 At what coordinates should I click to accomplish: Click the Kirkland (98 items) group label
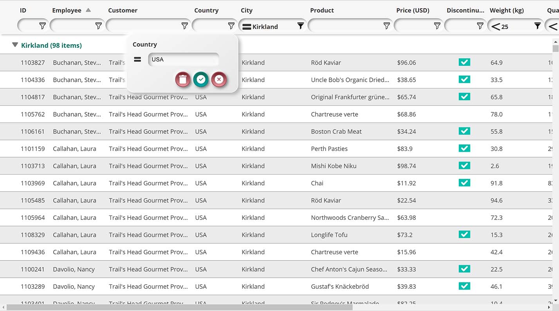(51, 45)
